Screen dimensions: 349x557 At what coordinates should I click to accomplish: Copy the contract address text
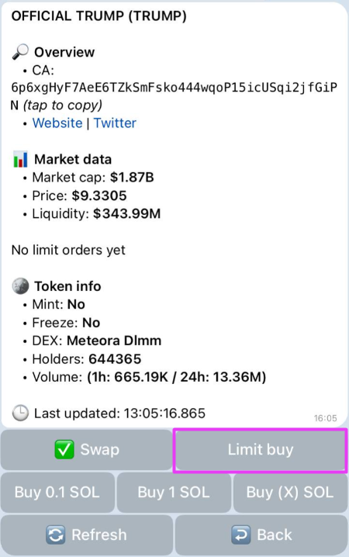click(174, 96)
